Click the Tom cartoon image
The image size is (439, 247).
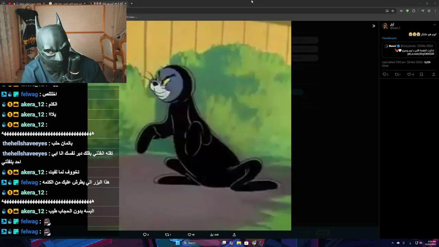[x=205, y=126]
